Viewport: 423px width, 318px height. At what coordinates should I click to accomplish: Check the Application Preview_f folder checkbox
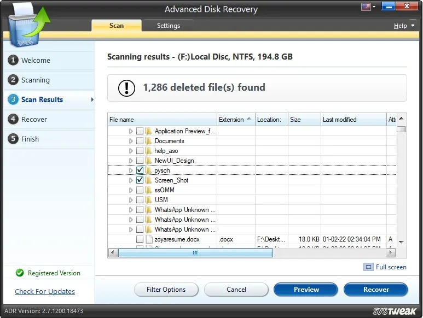click(x=140, y=131)
